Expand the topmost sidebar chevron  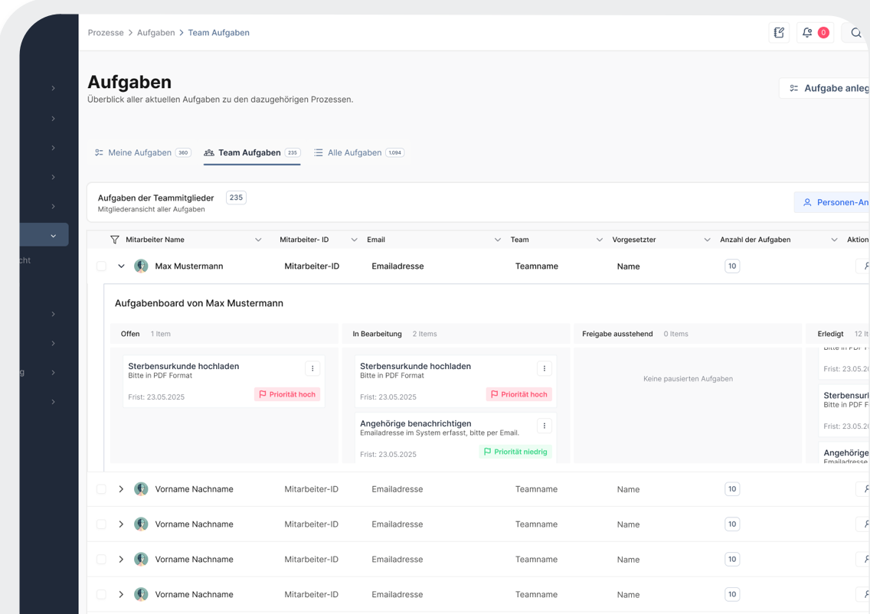click(x=54, y=88)
